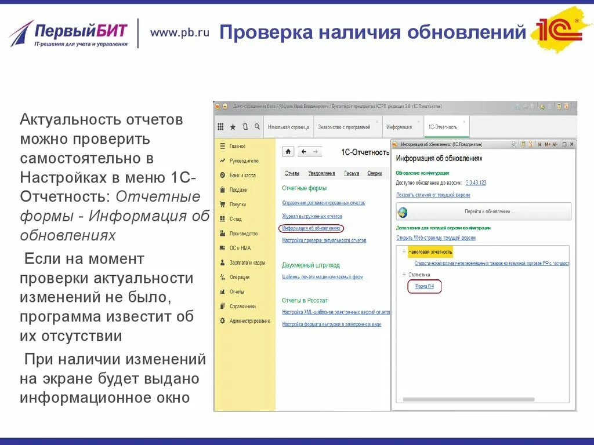Open the Зарплата и кадры section
This screenshot has height=445, width=594.
tap(247, 262)
